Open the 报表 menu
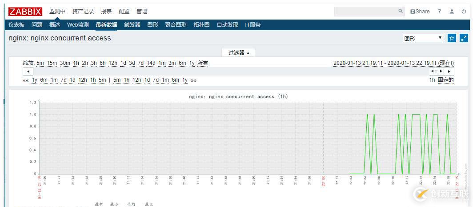 (x=106, y=12)
